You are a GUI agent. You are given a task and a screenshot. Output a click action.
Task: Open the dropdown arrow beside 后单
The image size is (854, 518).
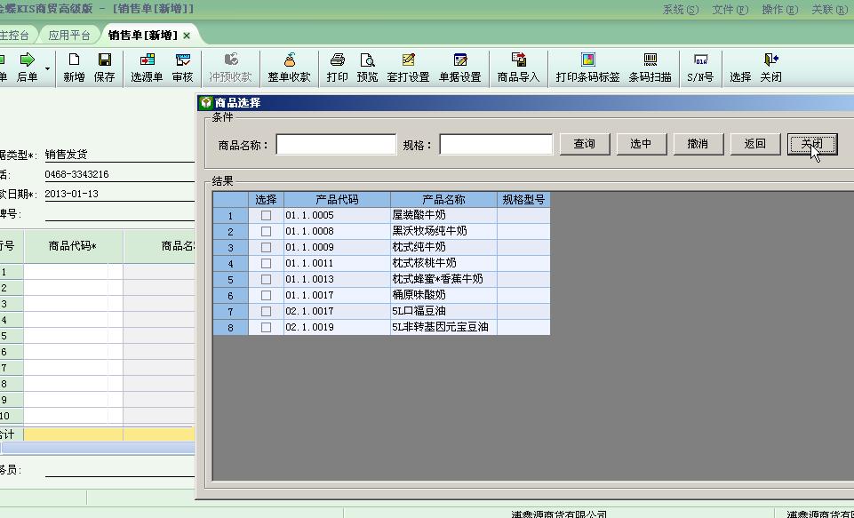coord(47,68)
